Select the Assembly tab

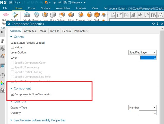point(15,31)
